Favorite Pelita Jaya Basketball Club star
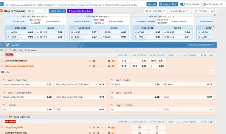The image size is (226, 134). point(2,66)
